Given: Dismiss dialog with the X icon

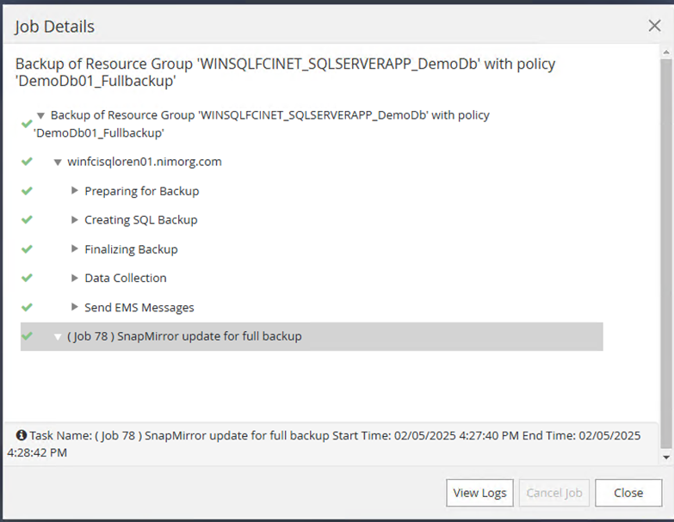Looking at the screenshot, I should point(655,26).
